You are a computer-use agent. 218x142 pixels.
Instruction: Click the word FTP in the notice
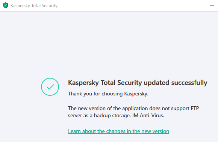[195, 108]
